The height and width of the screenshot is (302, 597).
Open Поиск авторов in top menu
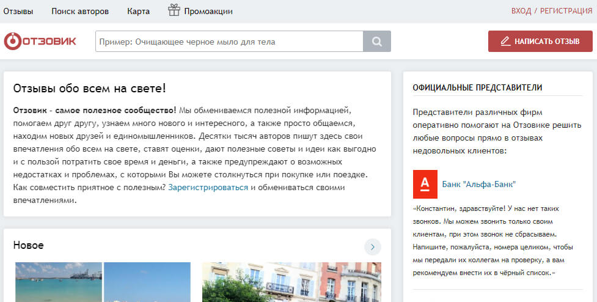80,11
